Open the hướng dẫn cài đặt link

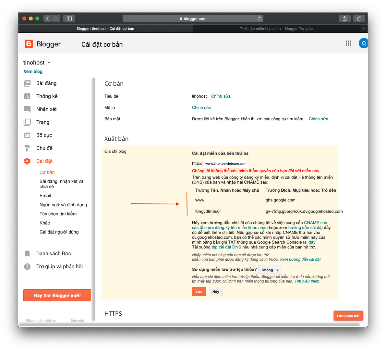(305, 228)
